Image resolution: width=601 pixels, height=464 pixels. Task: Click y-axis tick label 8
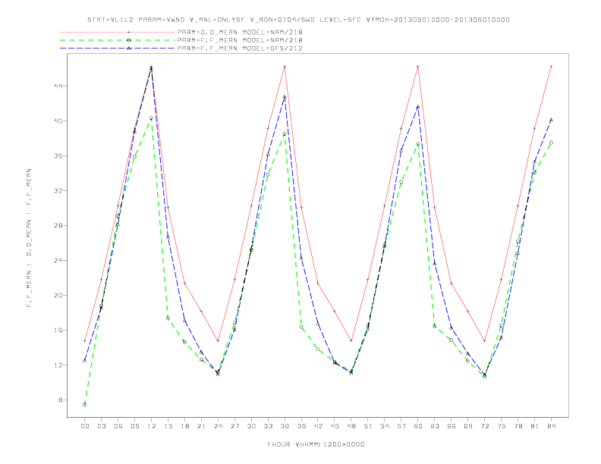coord(60,400)
